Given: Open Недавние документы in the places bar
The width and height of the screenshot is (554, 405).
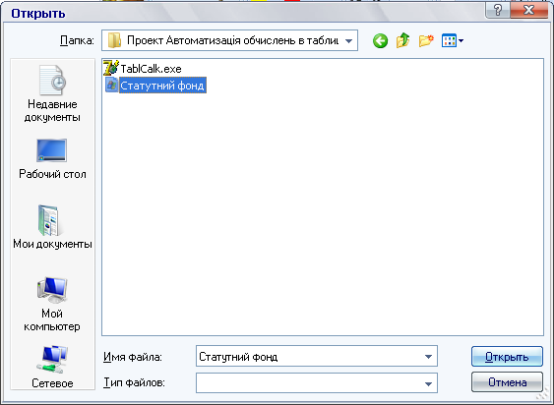Looking at the screenshot, I should [x=52, y=93].
